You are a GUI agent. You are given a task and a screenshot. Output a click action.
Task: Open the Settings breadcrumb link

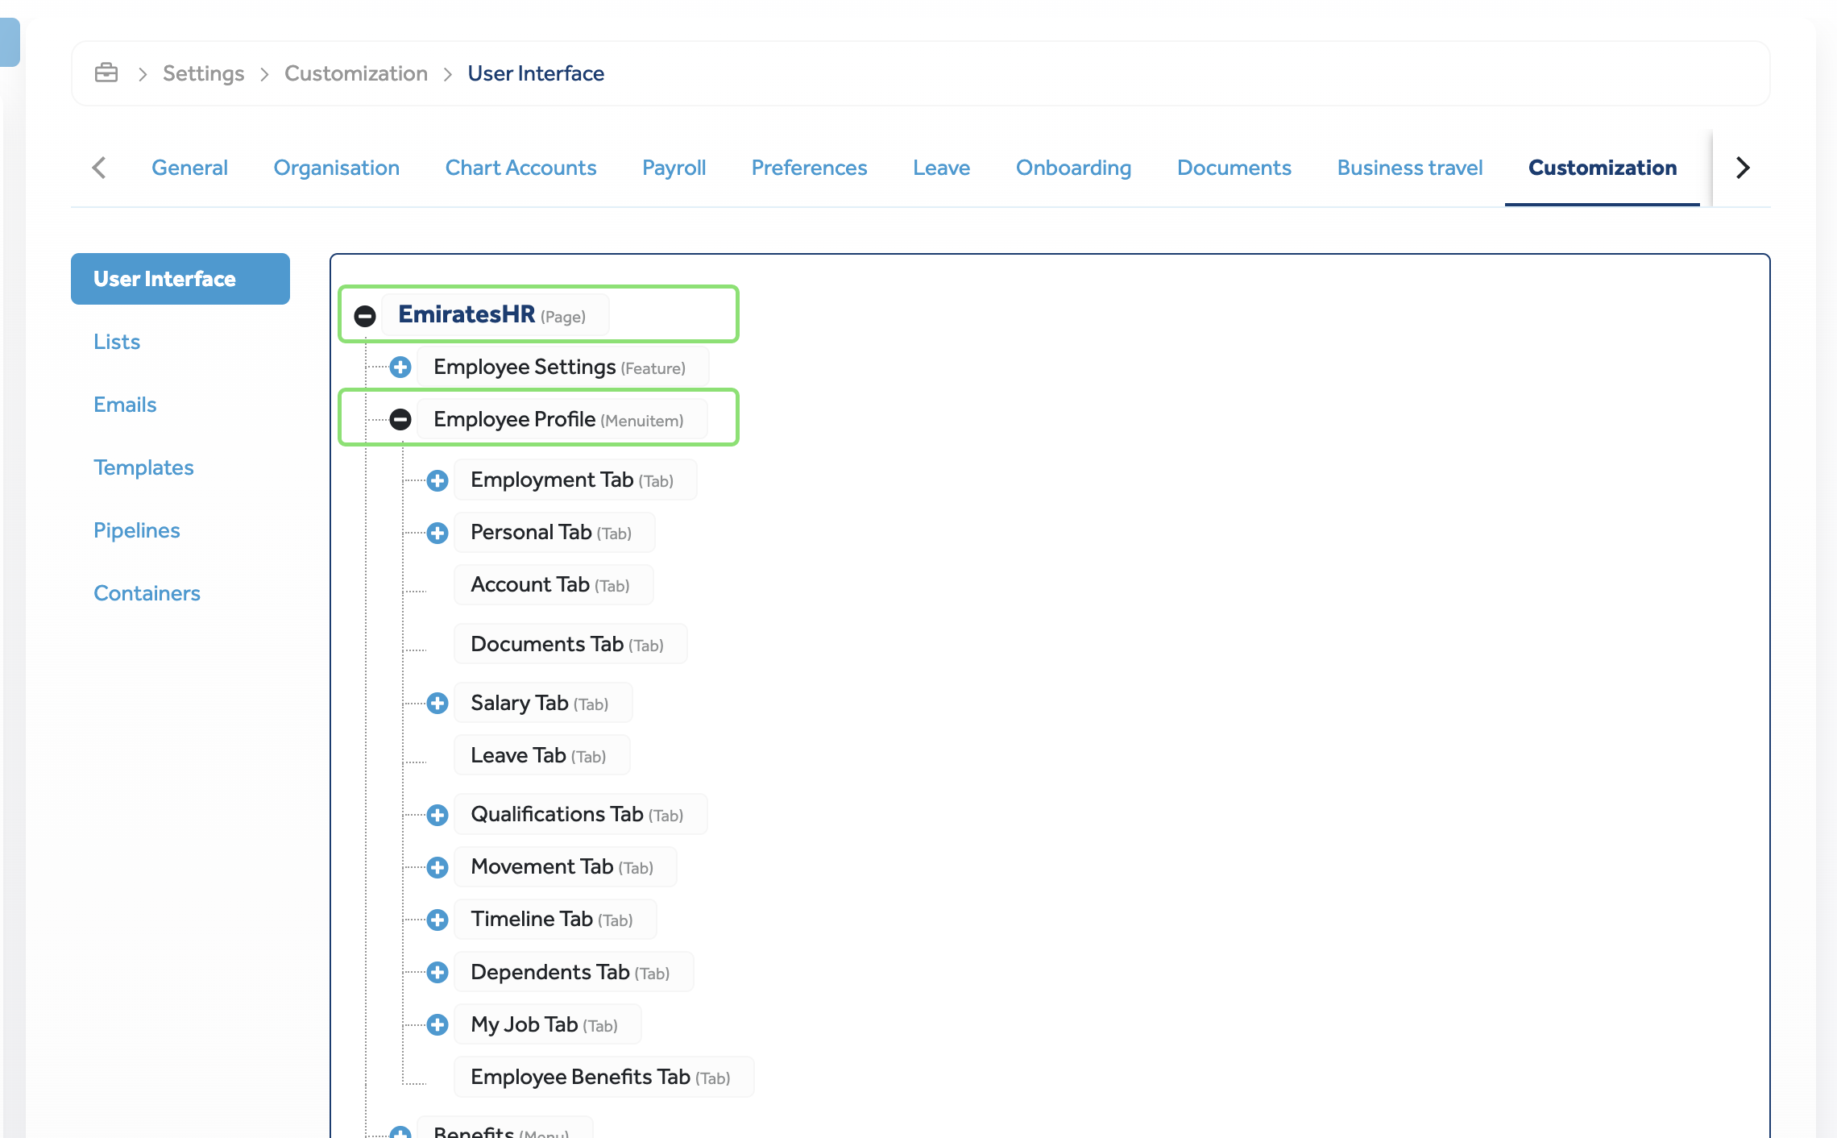(203, 73)
